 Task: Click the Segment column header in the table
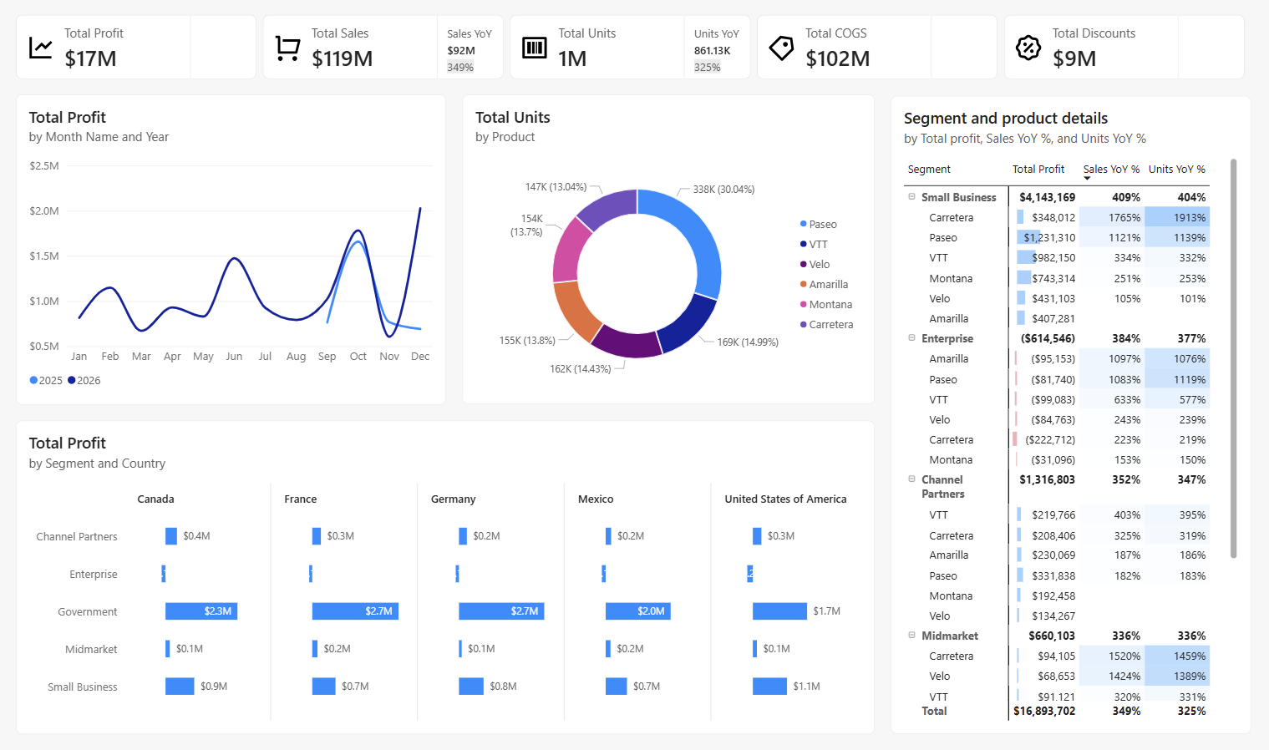pos(929,169)
